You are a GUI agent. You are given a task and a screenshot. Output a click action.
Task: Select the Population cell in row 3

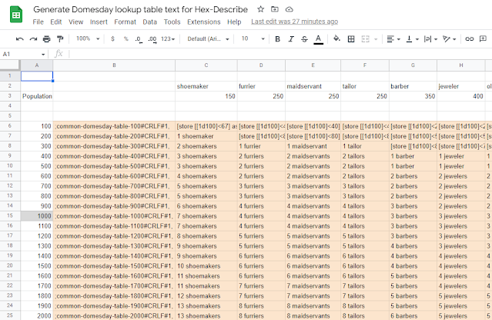pos(37,96)
